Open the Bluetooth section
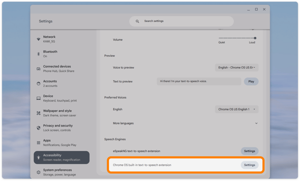The image size is (300, 181). point(62,54)
